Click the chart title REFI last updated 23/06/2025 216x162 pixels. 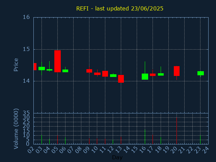pos(120,8)
